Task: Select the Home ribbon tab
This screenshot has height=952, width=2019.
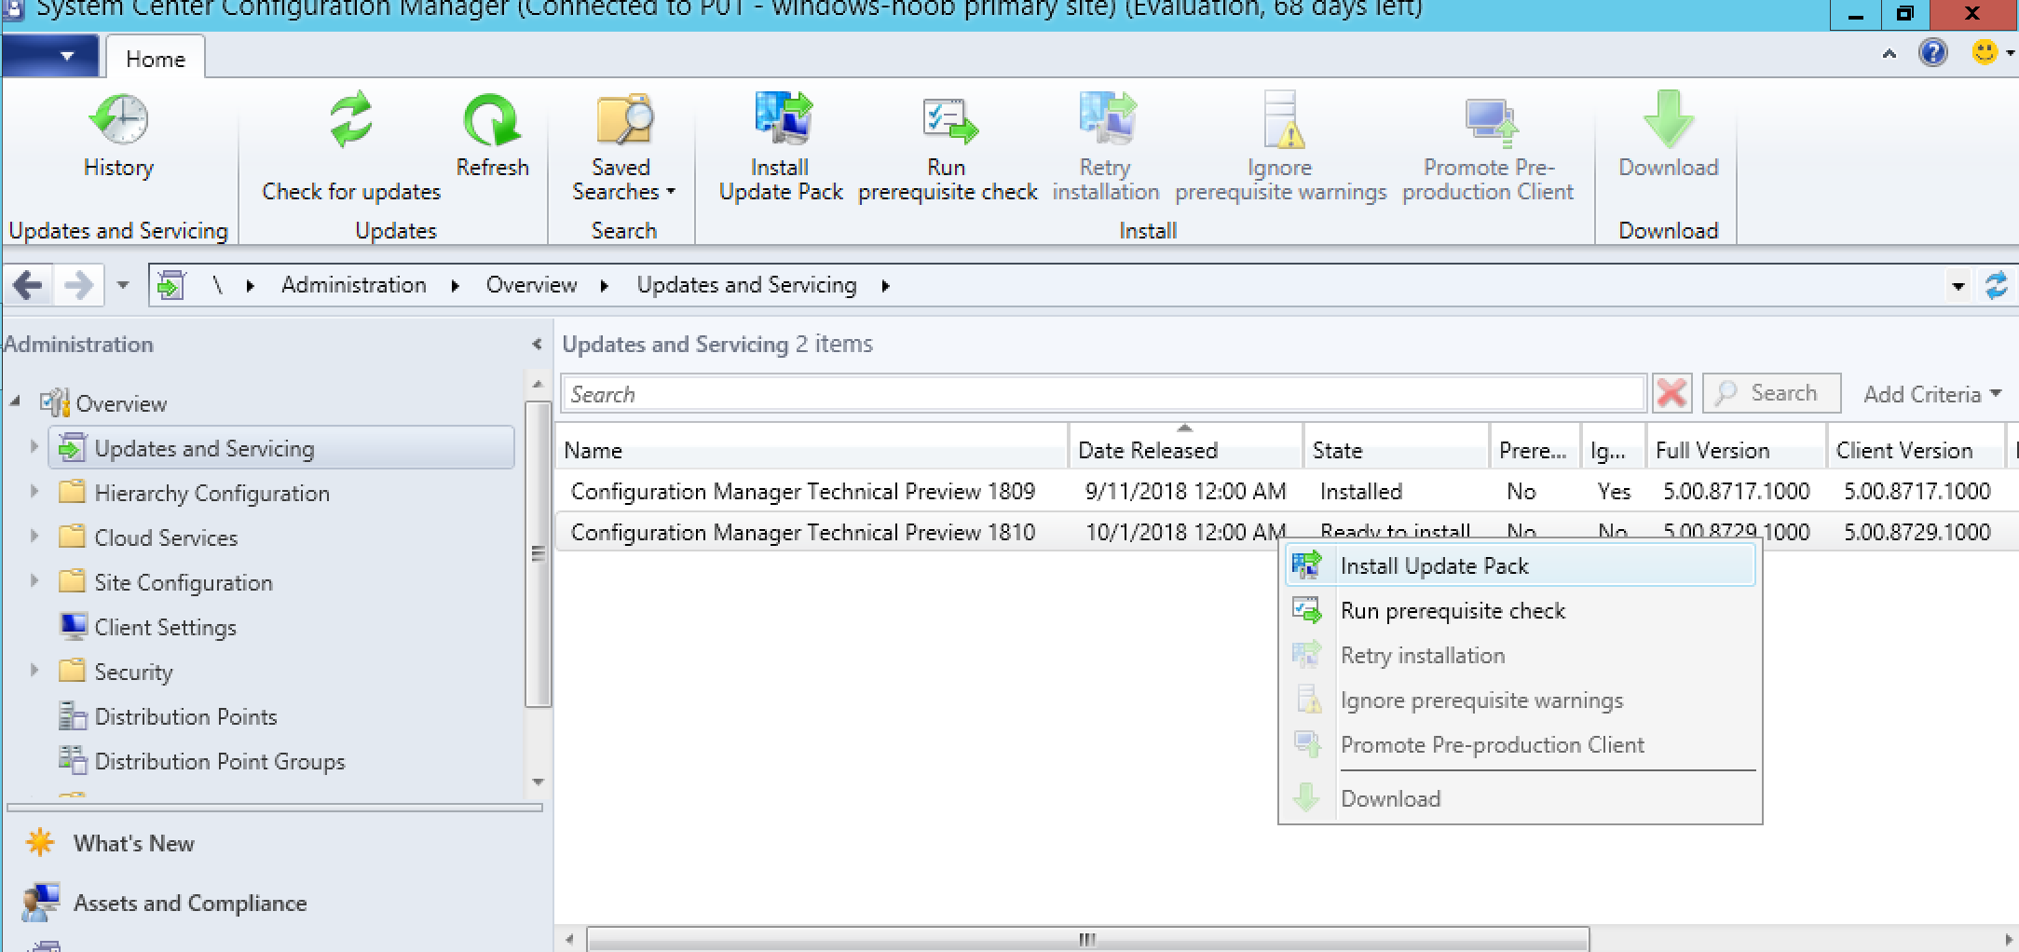Action: [x=156, y=59]
